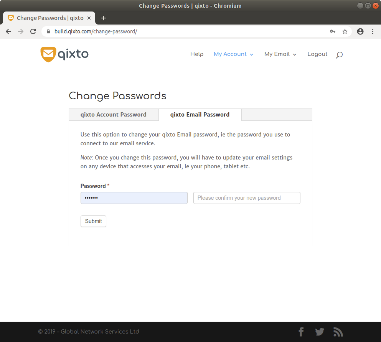The image size is (381, 342).
Task: Click the 'Change Passwords' heading
Action: pos(118,96)
